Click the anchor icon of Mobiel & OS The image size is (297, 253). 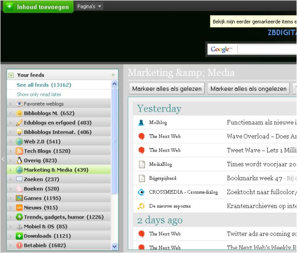point(19,227)
